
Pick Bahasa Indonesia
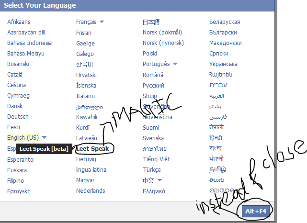coord(29,43)
